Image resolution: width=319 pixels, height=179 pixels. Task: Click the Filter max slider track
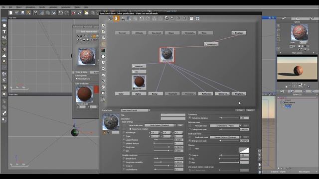coord(229,163)
